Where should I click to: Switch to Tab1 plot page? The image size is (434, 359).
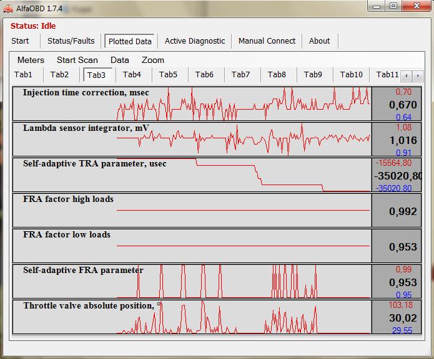[x=24, y=75]
